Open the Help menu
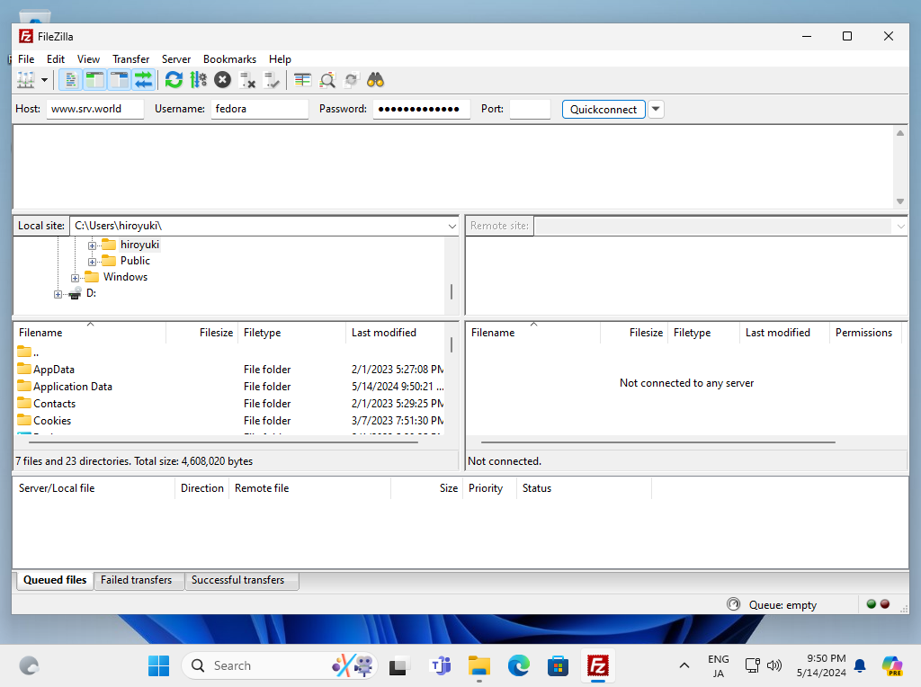Screen dimensions: 921x687 point(281,59)
